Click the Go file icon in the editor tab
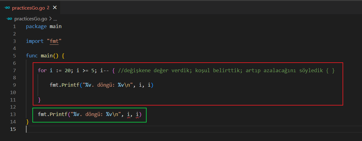The width and height of the screenshot is (362, 141). click(7, 8)
